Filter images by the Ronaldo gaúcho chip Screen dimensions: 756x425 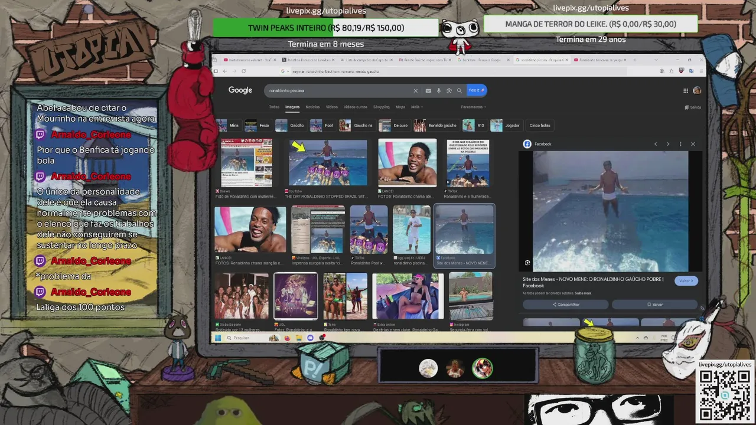[436, 125]
